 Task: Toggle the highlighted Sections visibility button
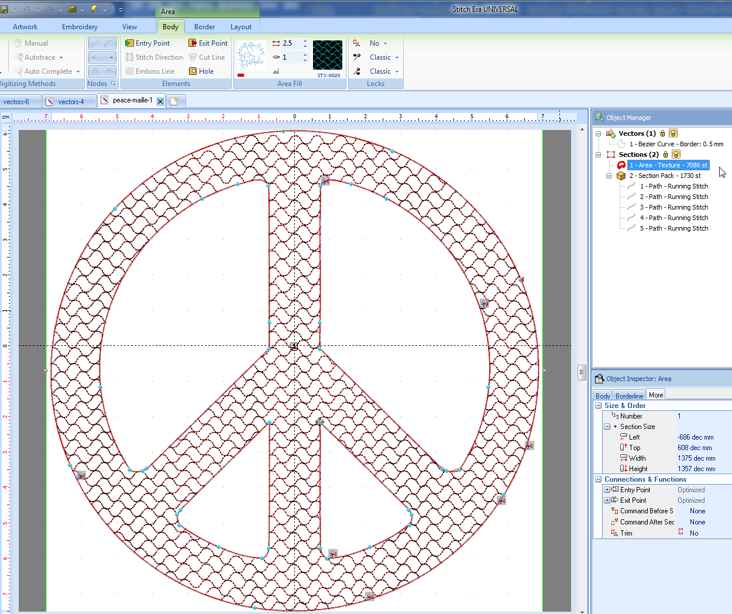click(x=676, y=155)
